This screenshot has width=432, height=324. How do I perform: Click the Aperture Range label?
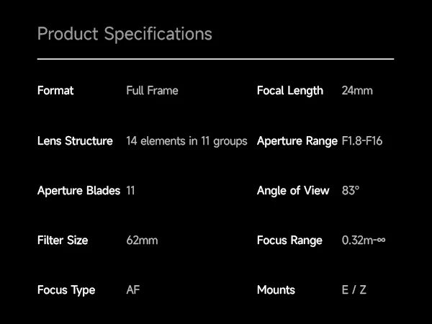297,141
